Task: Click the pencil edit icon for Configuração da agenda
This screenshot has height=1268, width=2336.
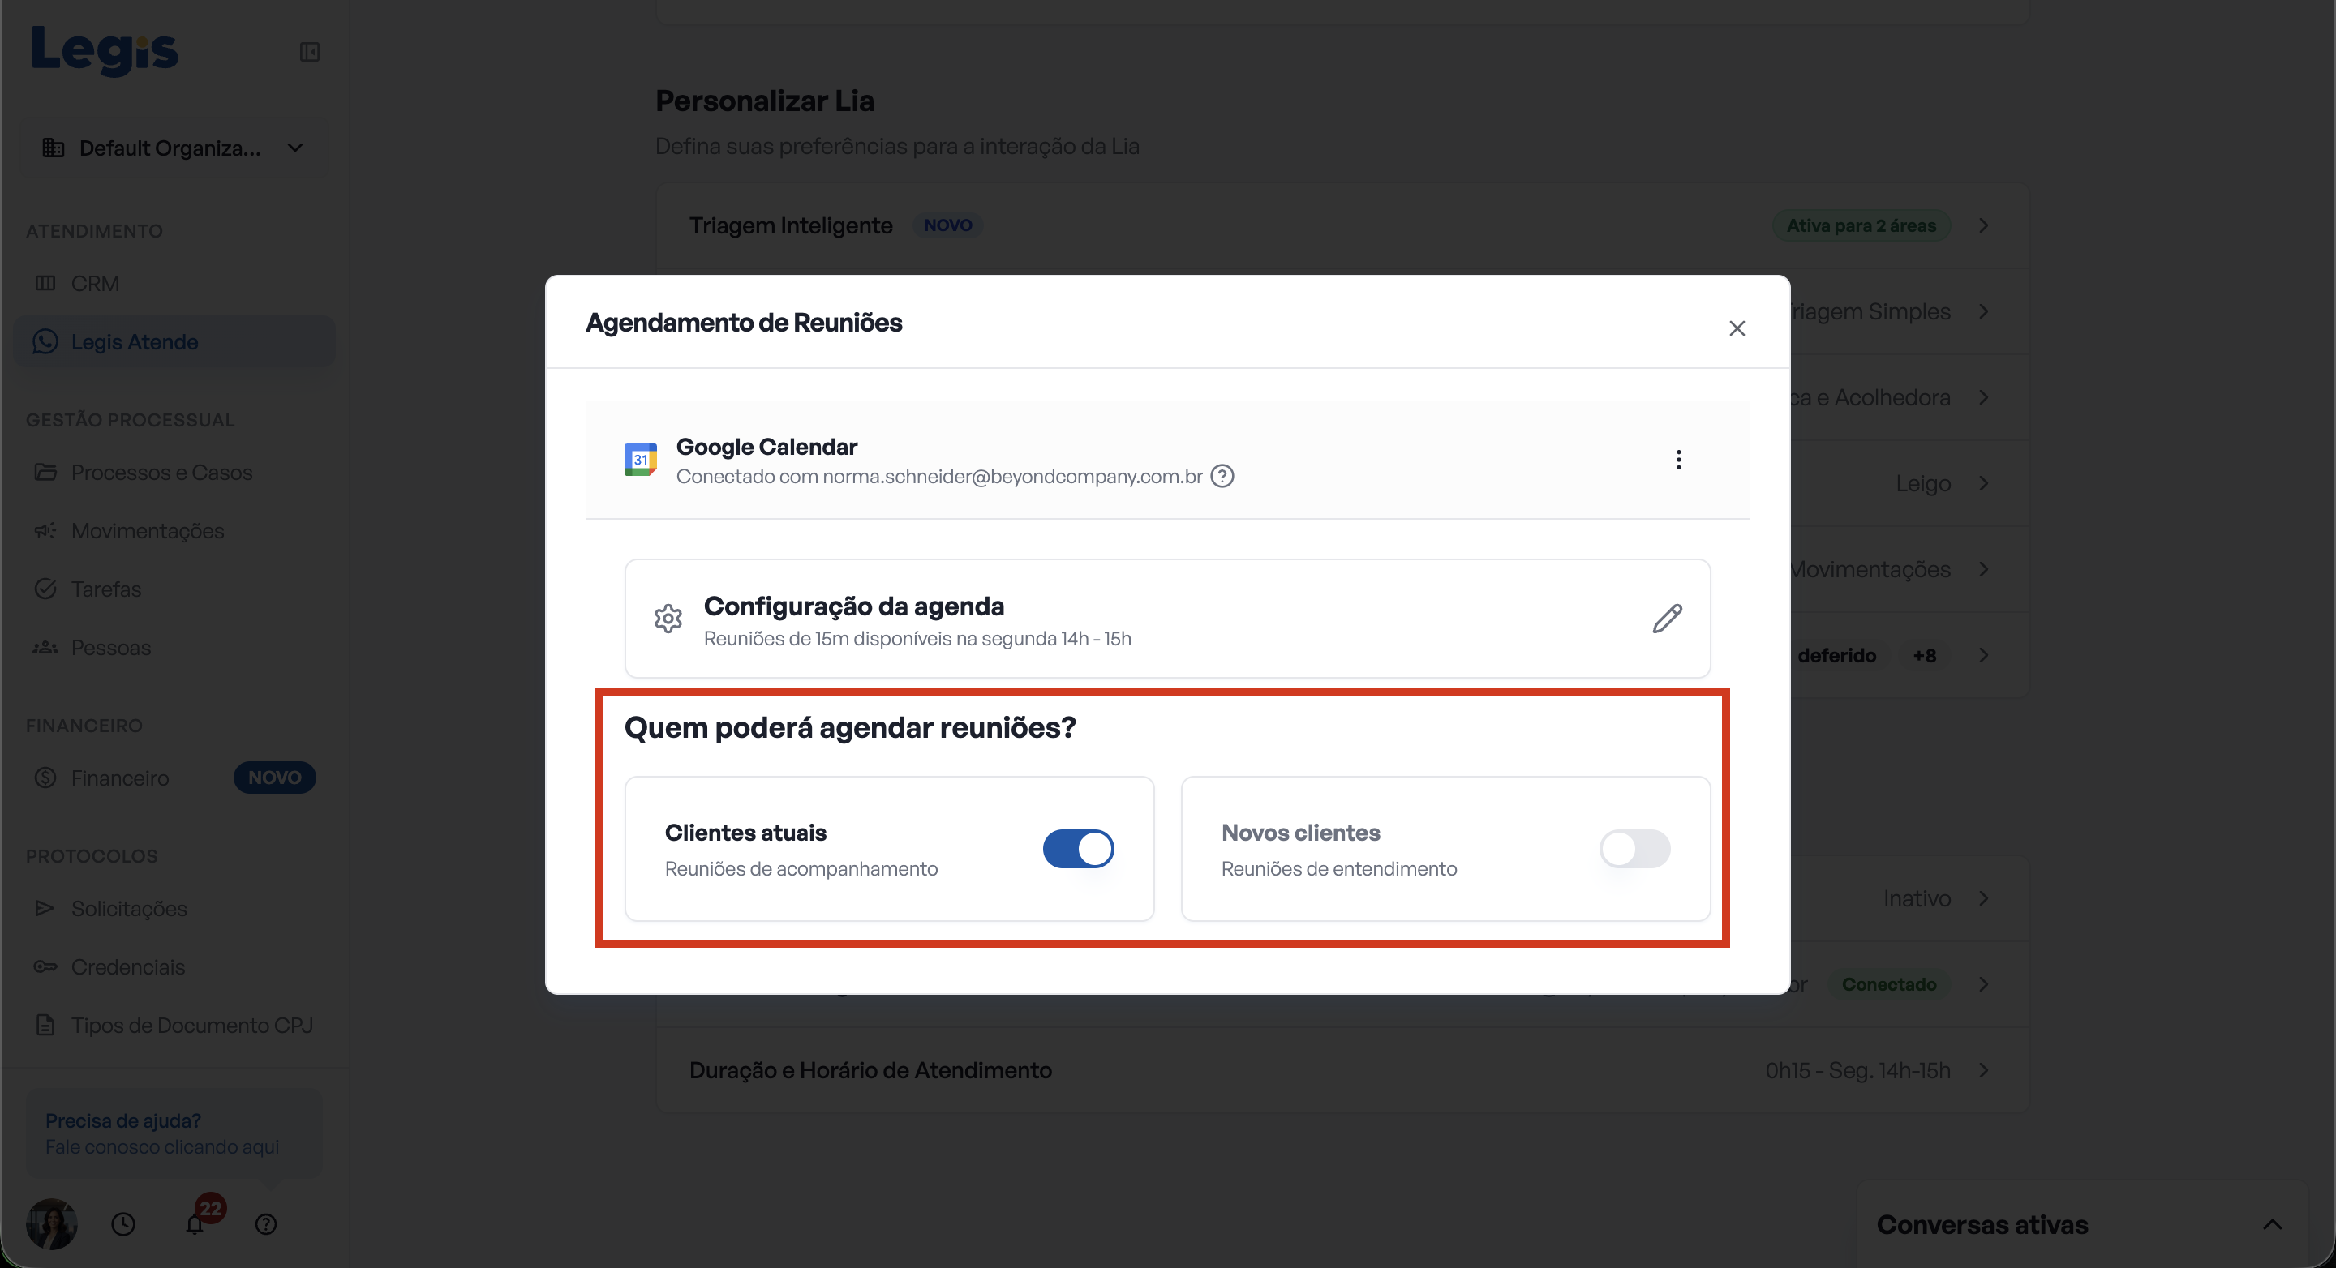Action: (x=1667, y=618)
